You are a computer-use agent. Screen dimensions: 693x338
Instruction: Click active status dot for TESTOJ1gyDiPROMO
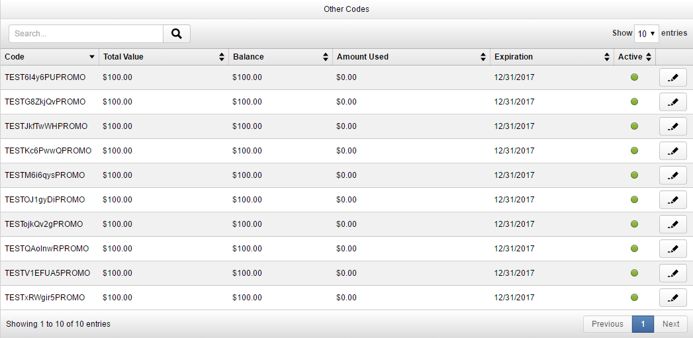coord(634,200)
